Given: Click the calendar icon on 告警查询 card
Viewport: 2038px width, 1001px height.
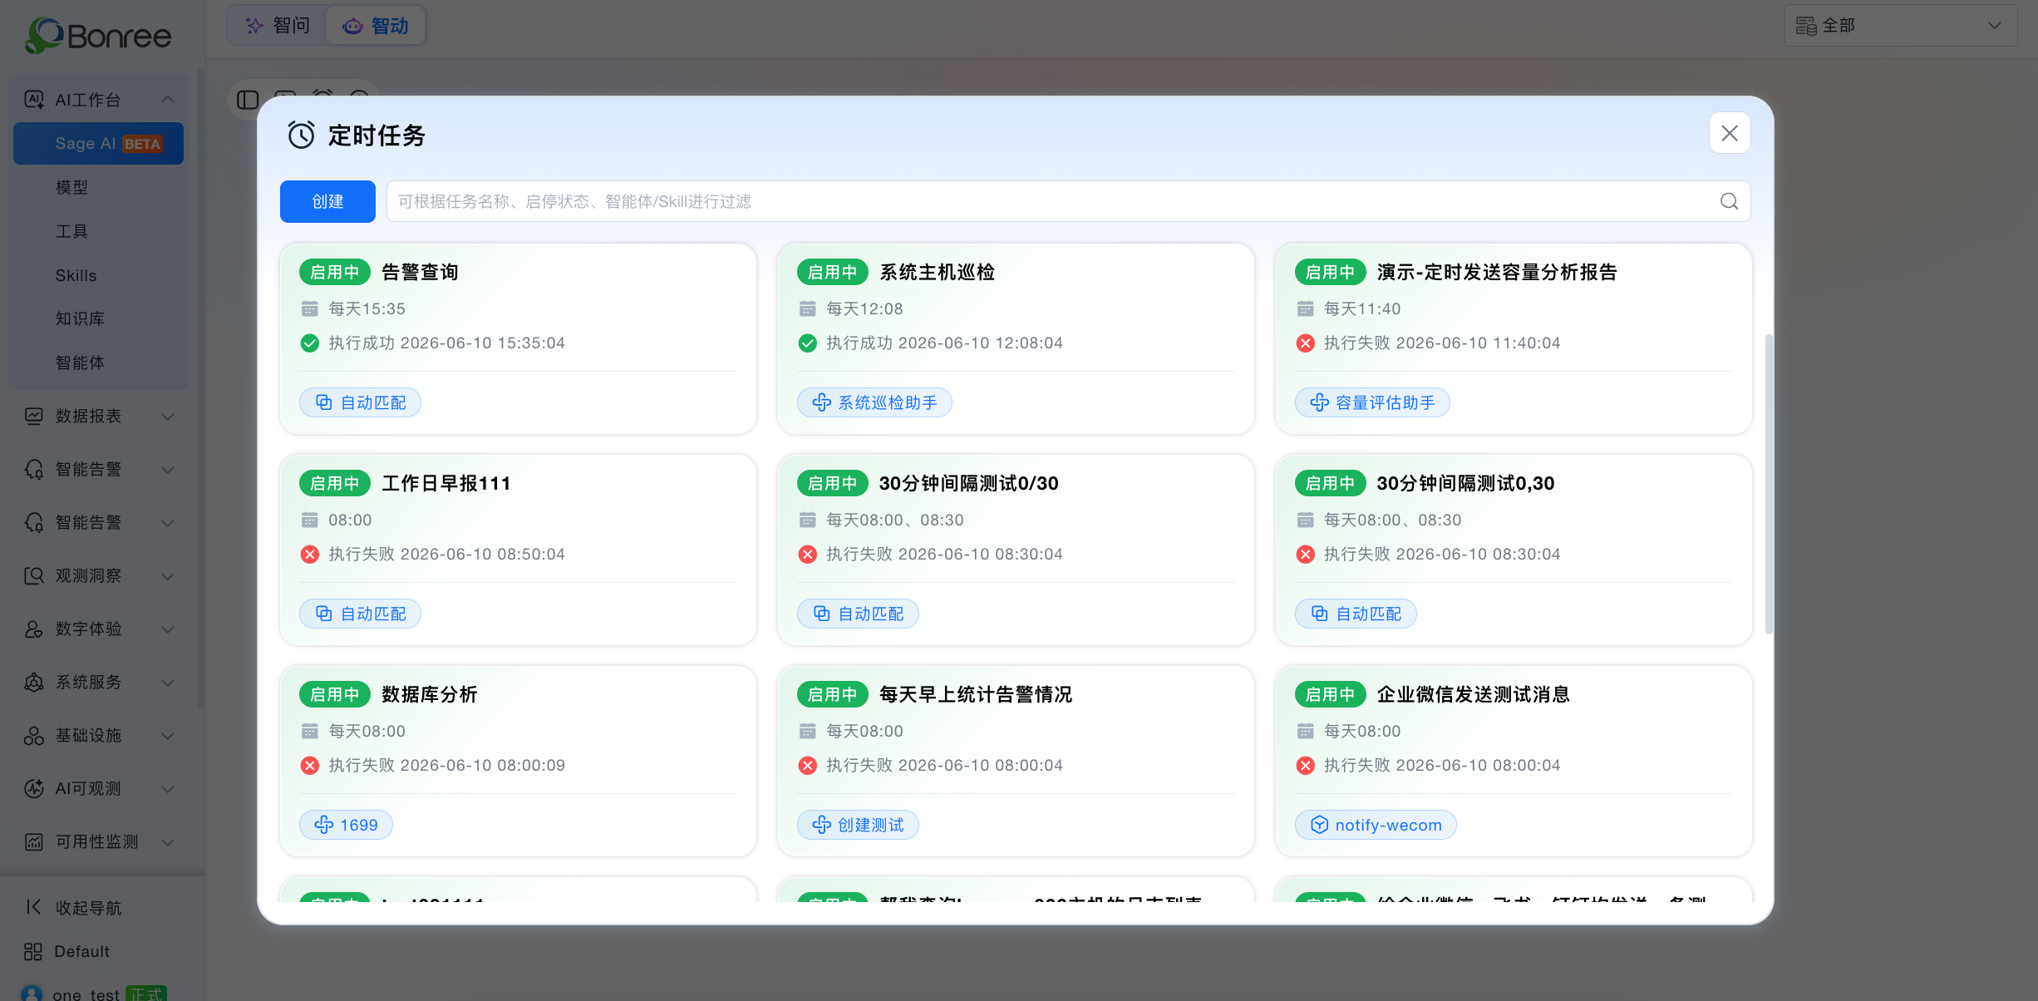Looking at the screenshot, I should click(310, 309).
